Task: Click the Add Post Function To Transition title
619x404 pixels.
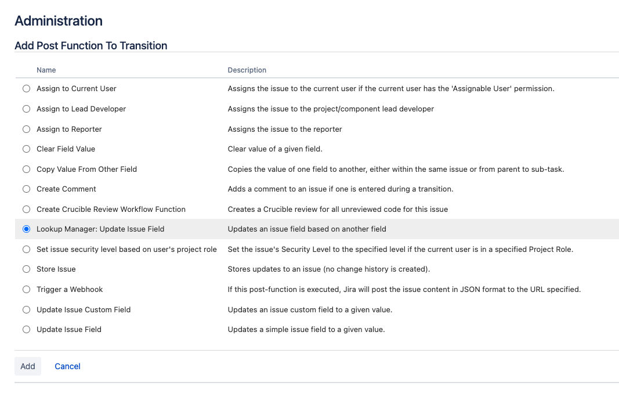Action: (91, 45)
